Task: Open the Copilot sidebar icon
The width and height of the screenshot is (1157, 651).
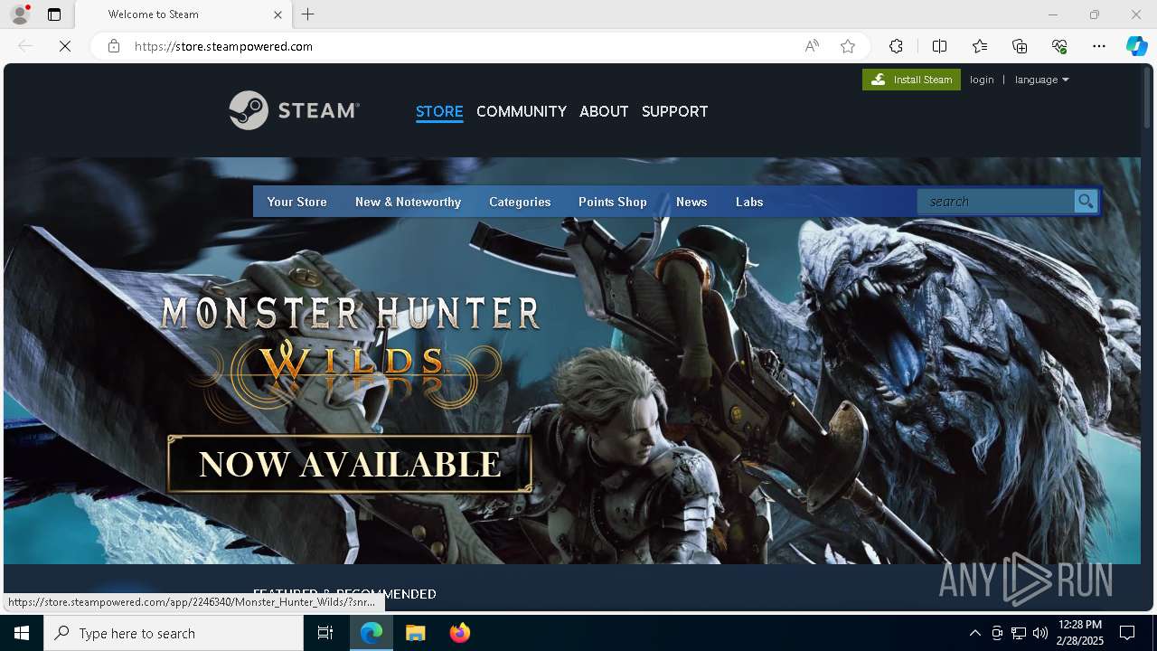Action: tap(1137, 46)
